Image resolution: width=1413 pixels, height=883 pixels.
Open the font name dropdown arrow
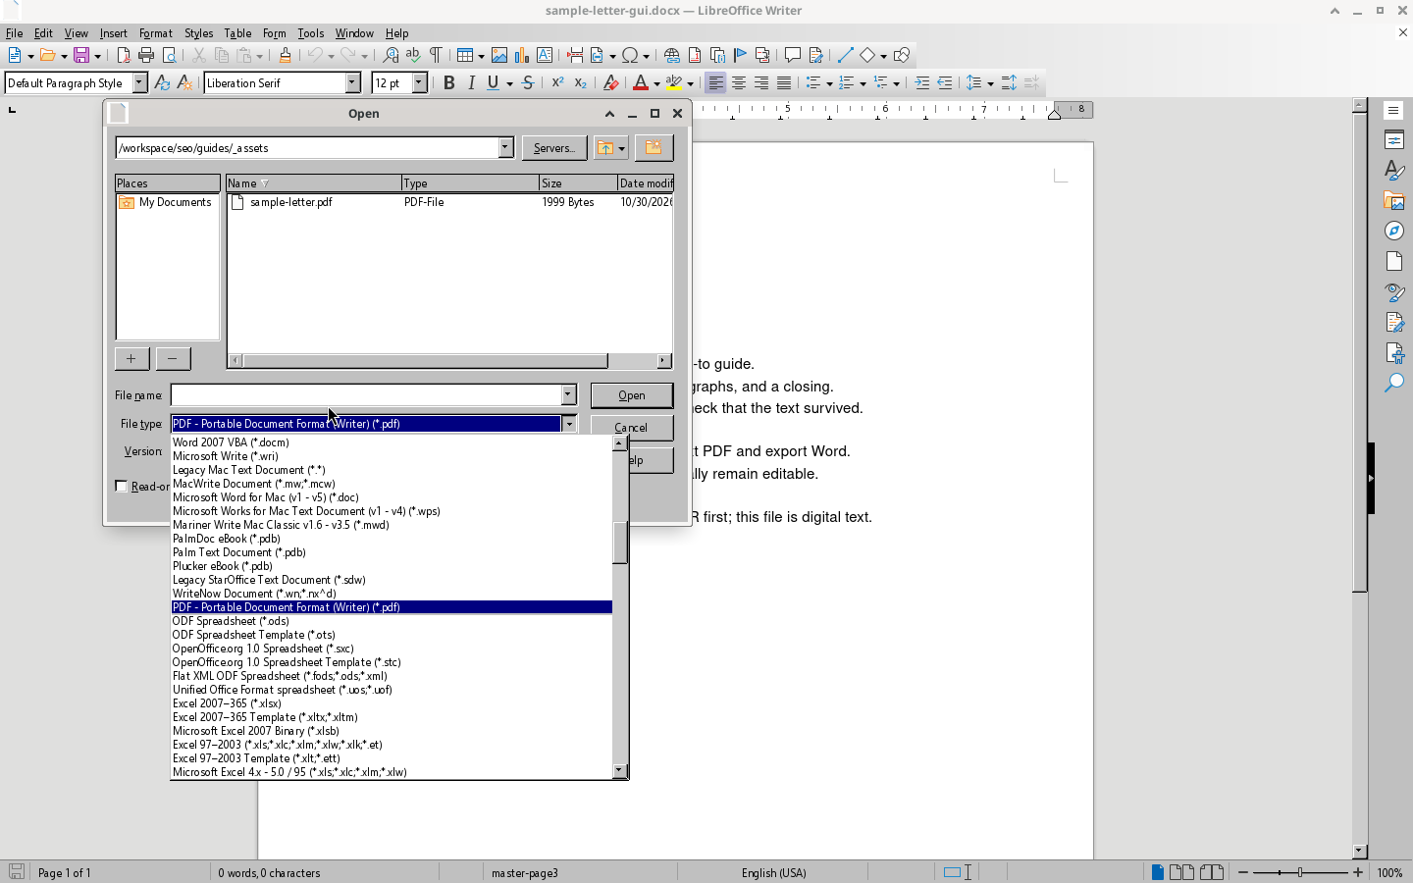pyautogui.click(x=353, y=83)
